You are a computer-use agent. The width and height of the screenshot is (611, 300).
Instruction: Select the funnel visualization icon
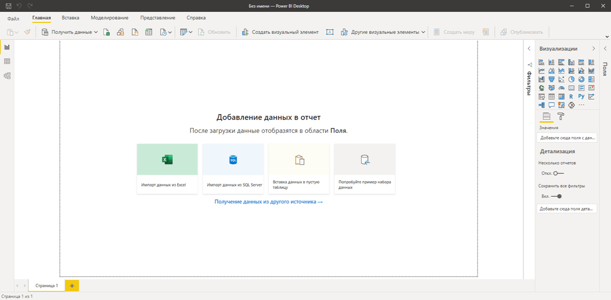click(551, 79)
